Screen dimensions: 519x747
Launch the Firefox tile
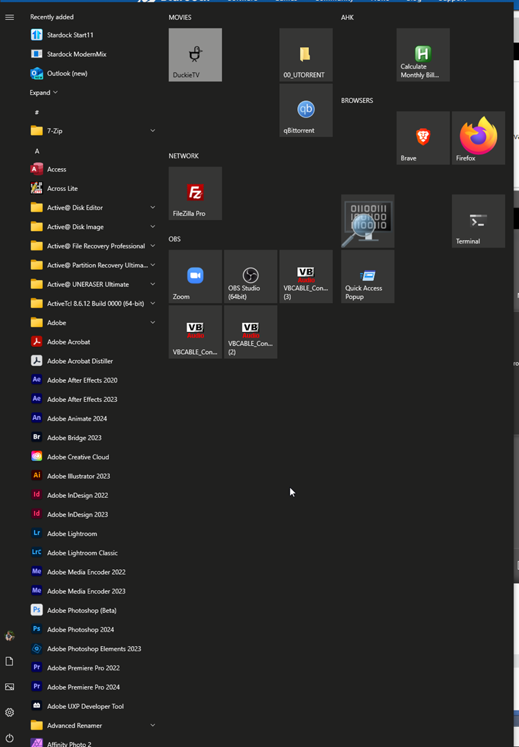478,138
